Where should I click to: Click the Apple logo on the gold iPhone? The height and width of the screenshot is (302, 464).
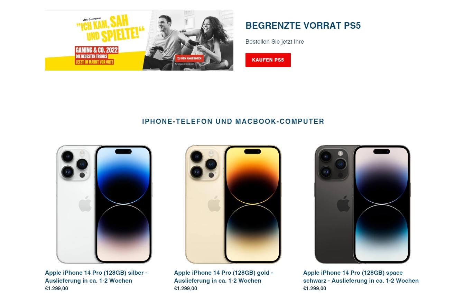(x=214, y=203)
